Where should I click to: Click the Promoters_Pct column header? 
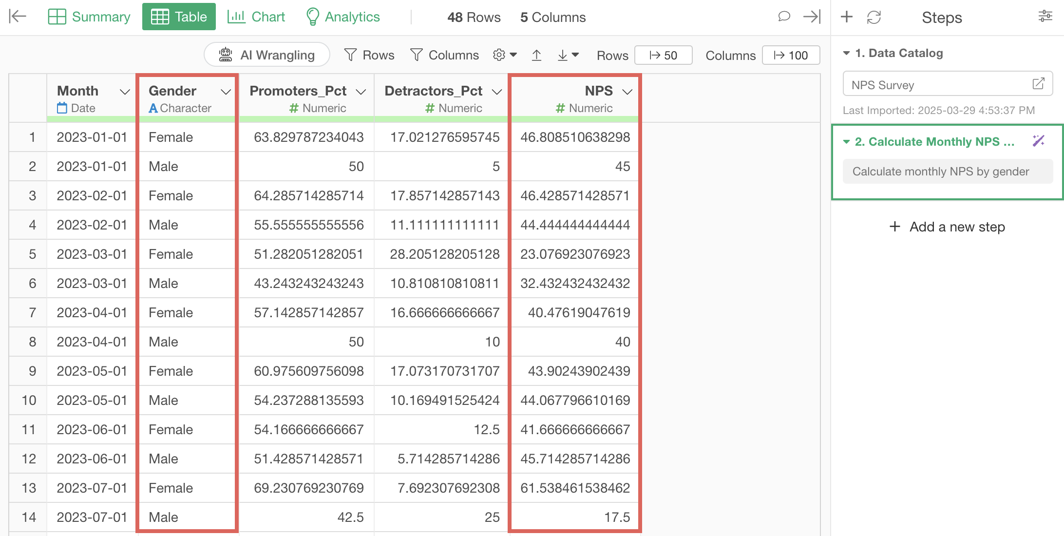306,98
